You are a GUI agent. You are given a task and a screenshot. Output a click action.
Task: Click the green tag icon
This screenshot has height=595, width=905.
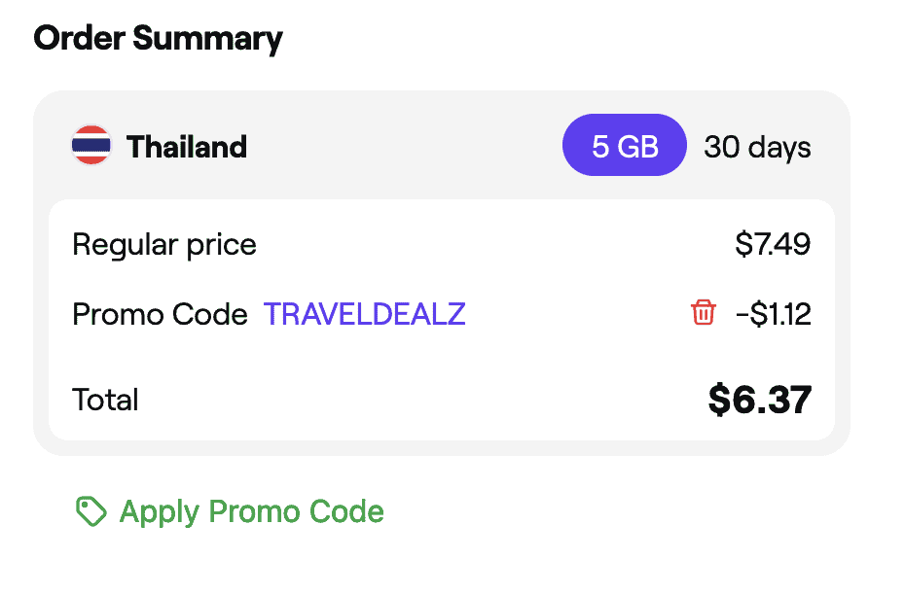click(90, 511)
